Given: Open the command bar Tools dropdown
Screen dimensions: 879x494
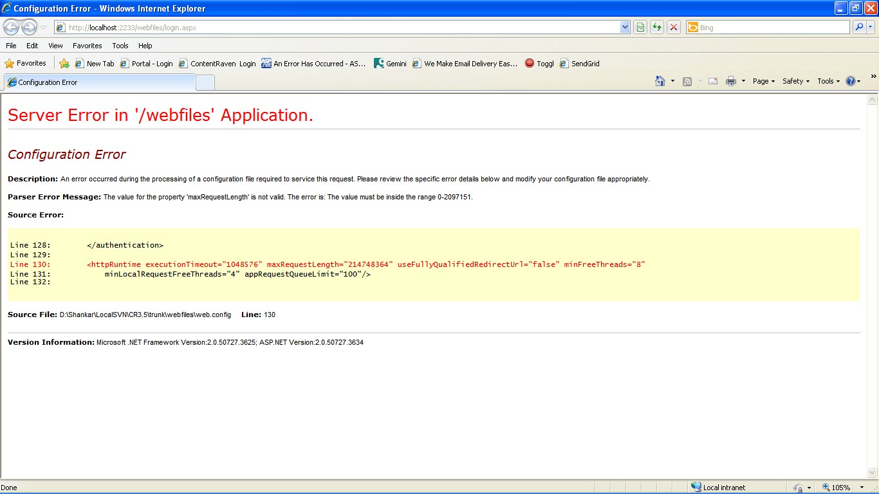Looking at the screenshot, I should point(829,81).
